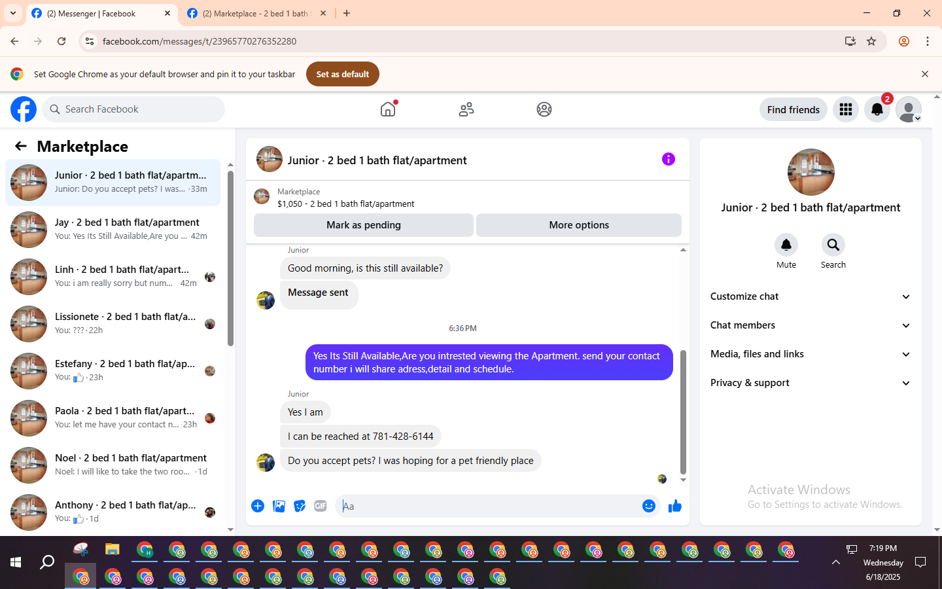
Task: Expand Media, files and links section
Action: pos(811,354)
